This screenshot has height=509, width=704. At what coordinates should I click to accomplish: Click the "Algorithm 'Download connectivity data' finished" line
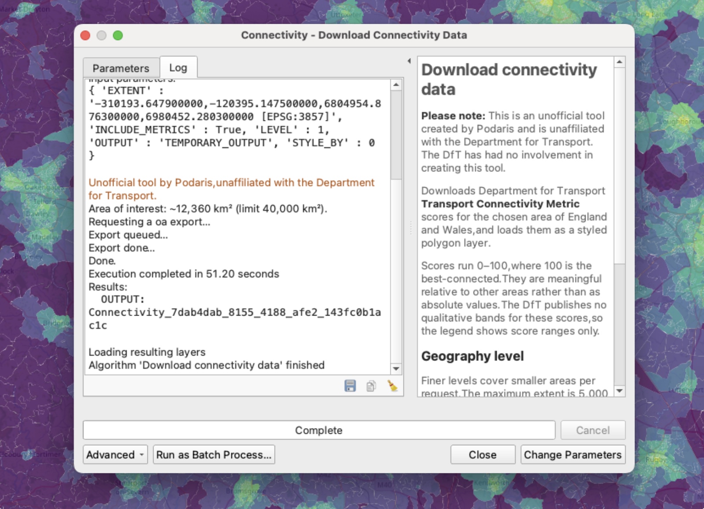point(206,365)
